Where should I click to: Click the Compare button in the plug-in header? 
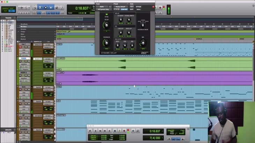124,9
